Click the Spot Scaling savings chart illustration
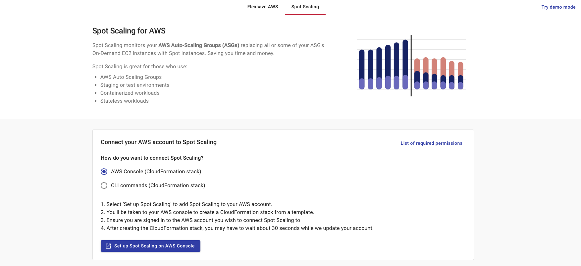This screenshot has width=581, height=266. [x=411, y=66]
